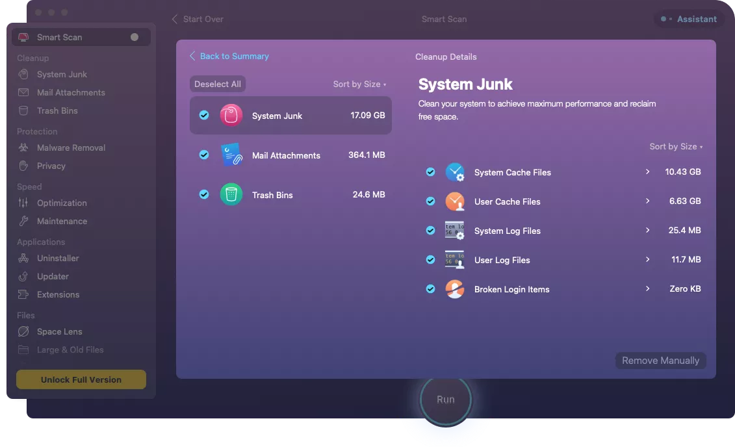The width and height of the screenshot is (735, 447).
Task: Go Back to Summary
Action: pos(229,57)
